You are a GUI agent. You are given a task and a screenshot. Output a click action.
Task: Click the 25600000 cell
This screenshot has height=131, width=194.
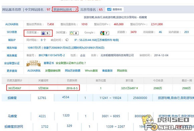140,98
